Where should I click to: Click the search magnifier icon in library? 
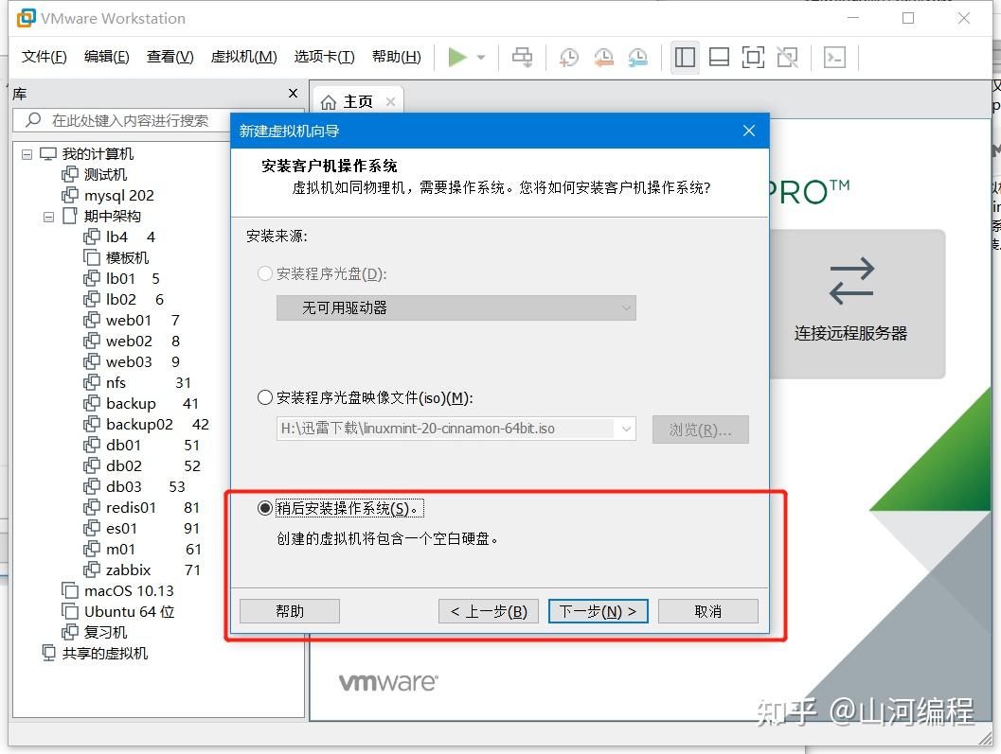(x=33, y=120)
